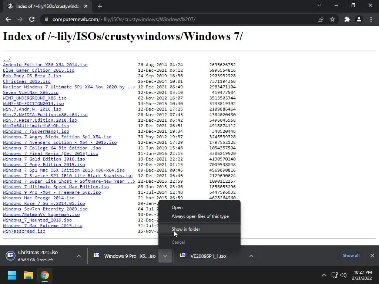Open File Explorer from taskbar
The image size is (379, 284).
(x=28, y=275)
